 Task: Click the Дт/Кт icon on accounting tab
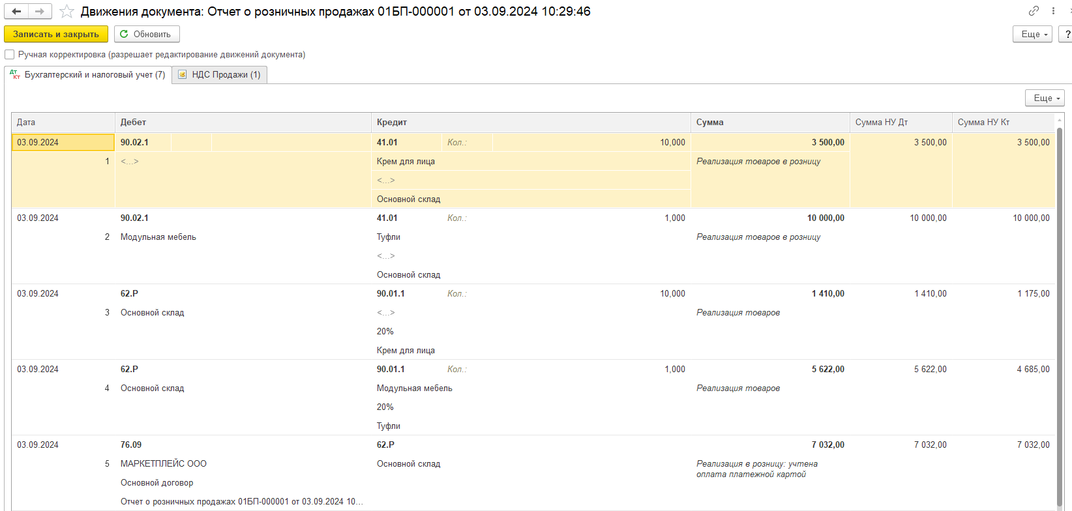pyautogui.click(x=15, y=74)
